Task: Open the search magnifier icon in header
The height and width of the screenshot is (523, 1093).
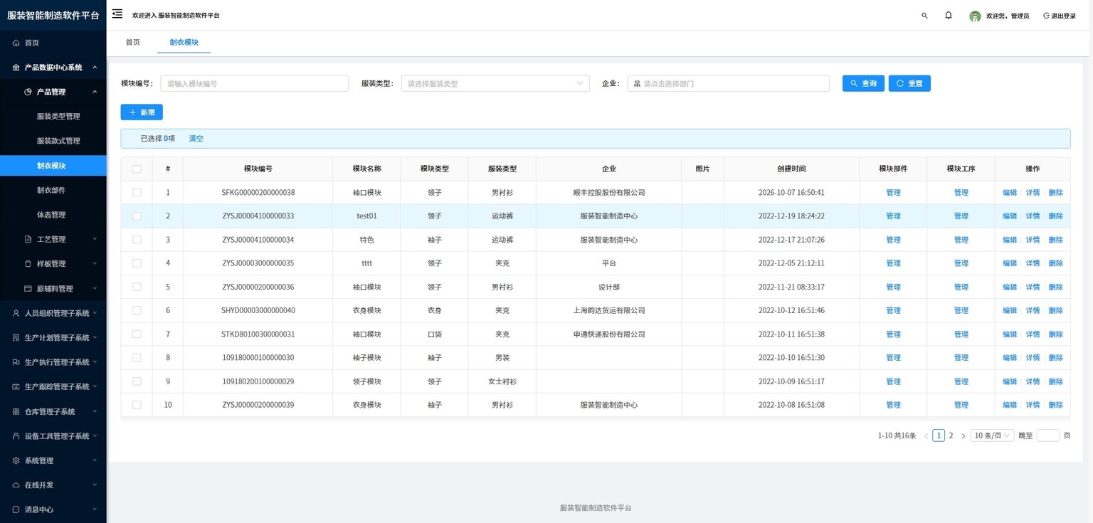Action: pyautogui.click(x=924, y=15)
